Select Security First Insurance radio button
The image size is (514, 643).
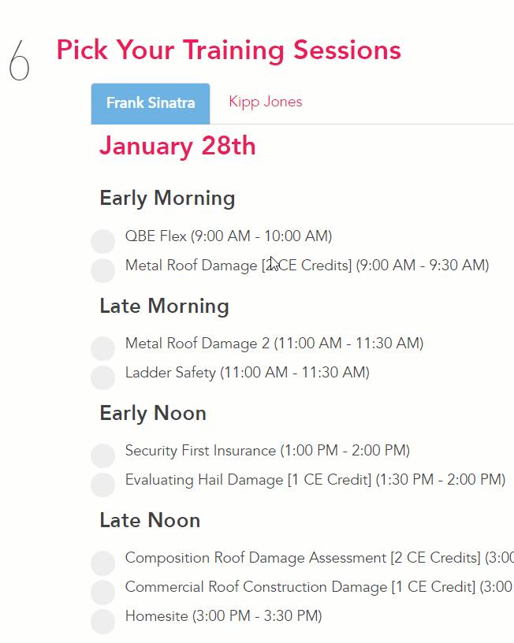[103, 456]
